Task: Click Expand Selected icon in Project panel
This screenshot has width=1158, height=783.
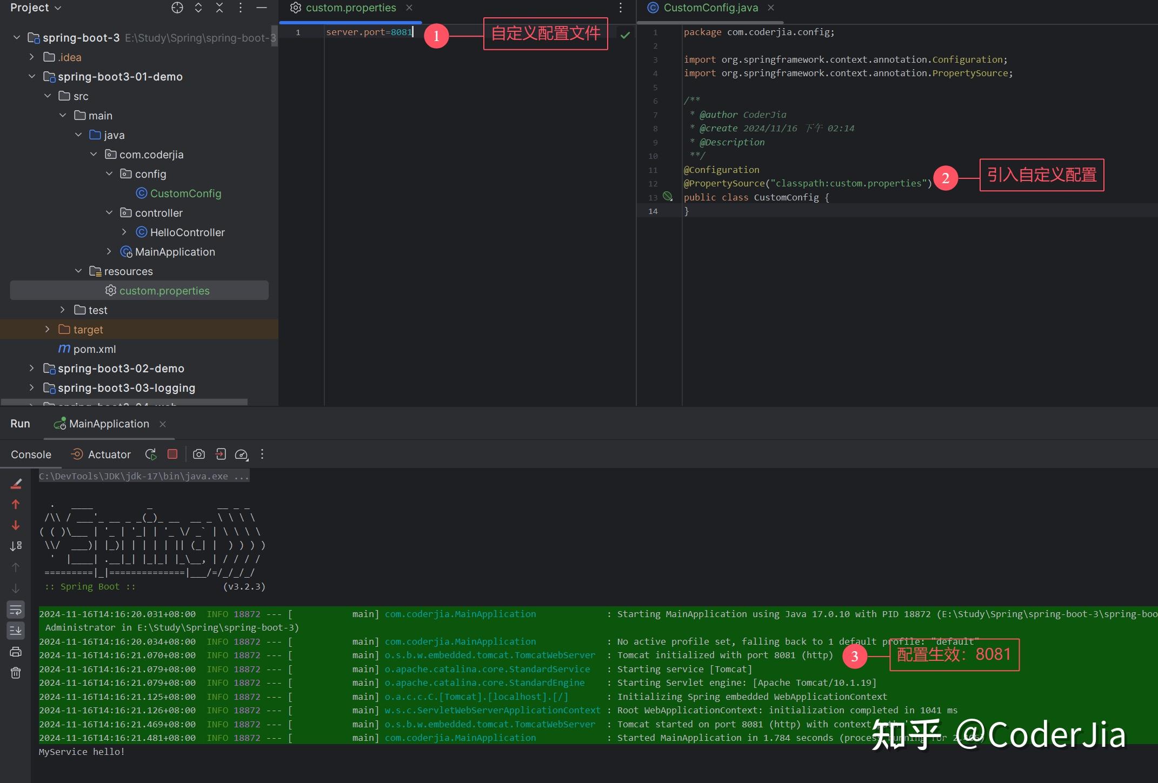Action: tap(198, 8)
